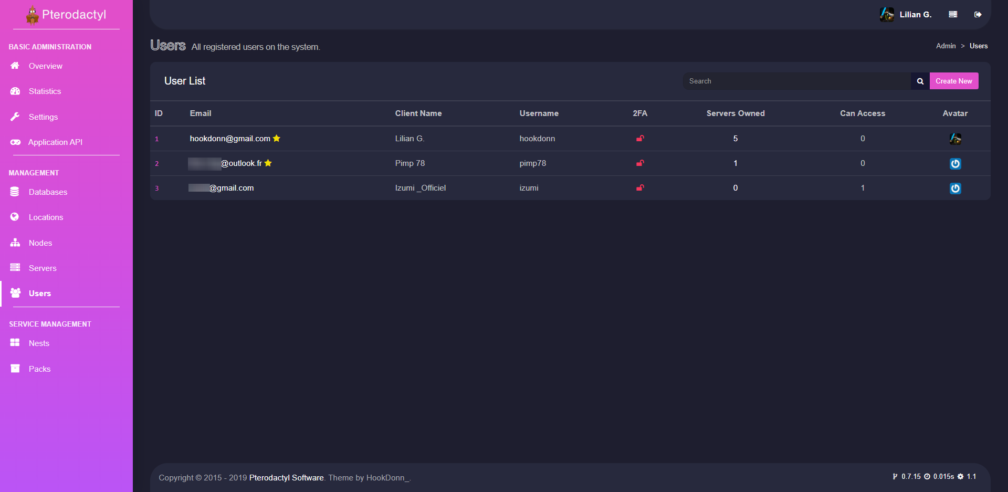
Task: Navigate to Application API
Action: click(55, 142)
